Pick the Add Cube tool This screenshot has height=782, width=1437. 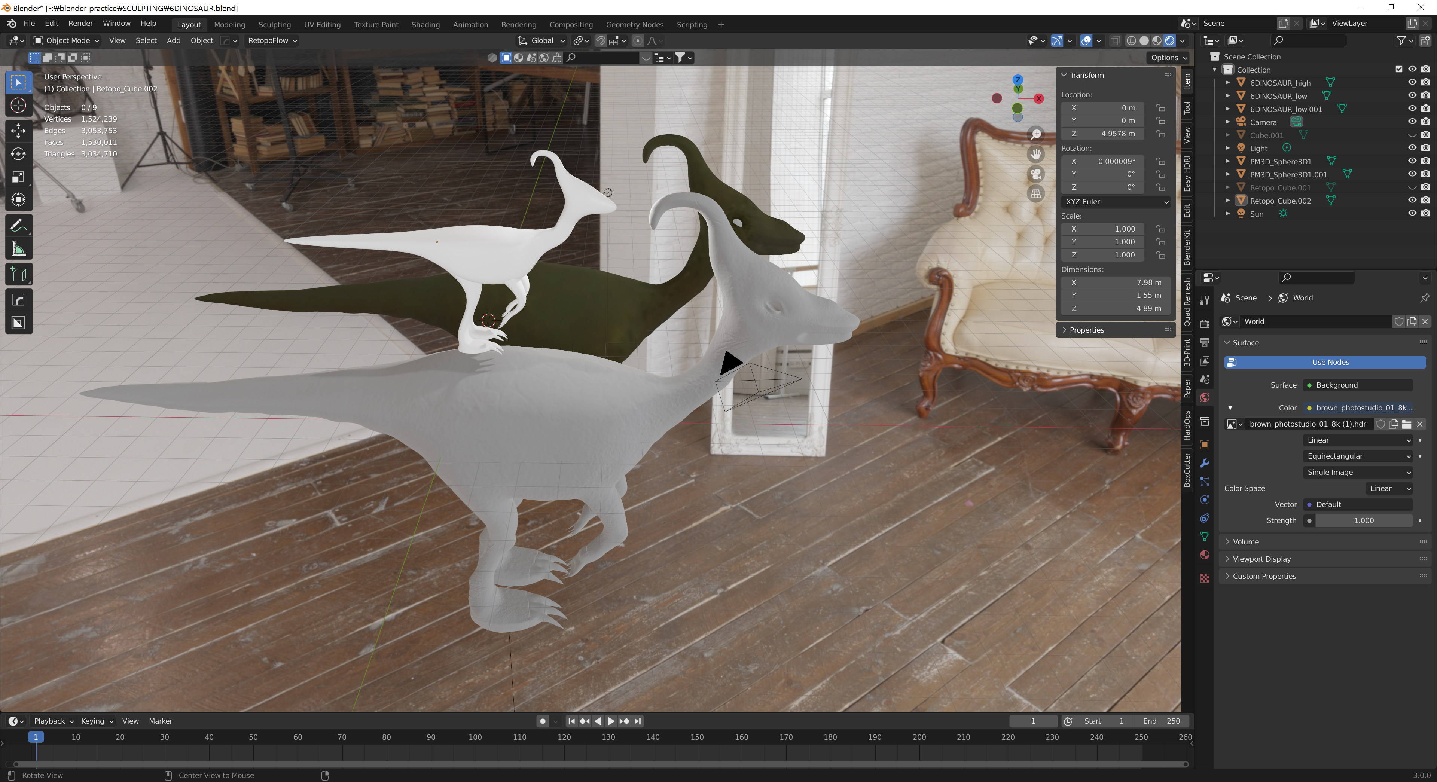point(18,274)
